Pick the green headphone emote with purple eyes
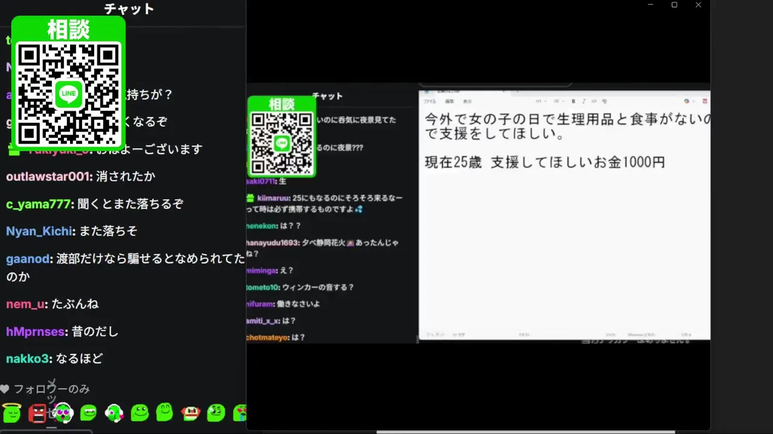 [63, 412]
